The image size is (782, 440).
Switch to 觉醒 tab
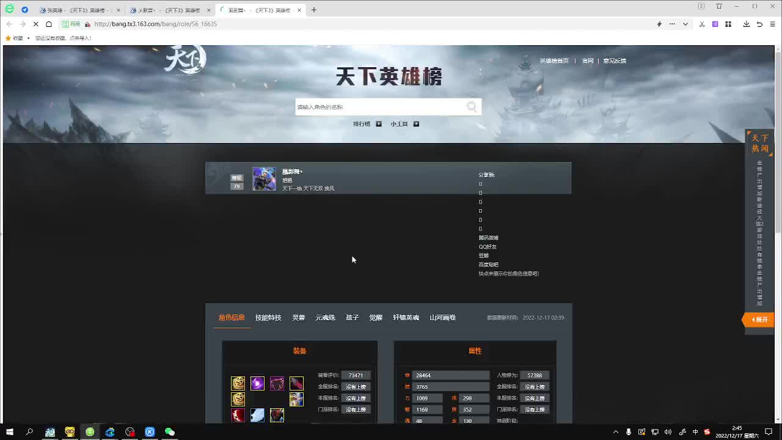click(376, 318)
